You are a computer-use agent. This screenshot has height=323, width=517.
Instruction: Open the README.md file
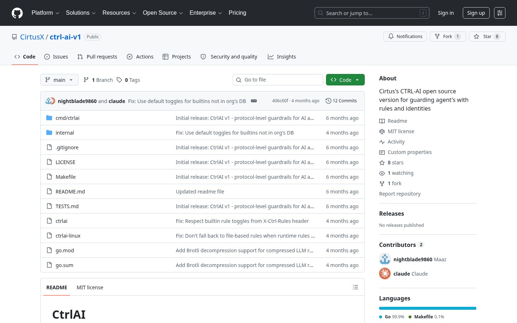(70, 192)
